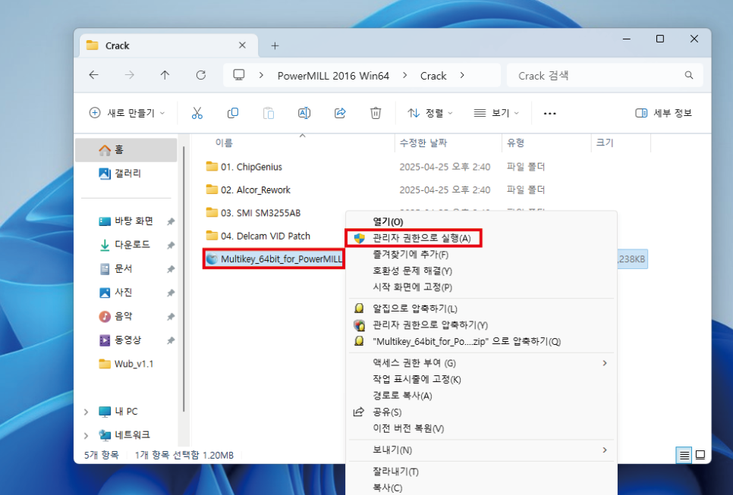Choose compress to Multikey zip option

point(481,341)
